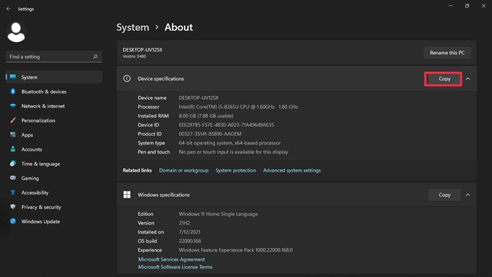Open Microsoft Software License Terms link

click(175, 267)
